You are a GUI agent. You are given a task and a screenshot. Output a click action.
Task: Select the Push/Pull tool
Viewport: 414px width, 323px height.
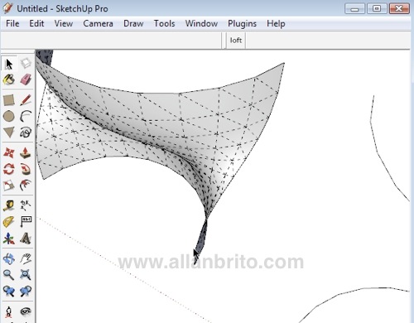click(26, 152)
